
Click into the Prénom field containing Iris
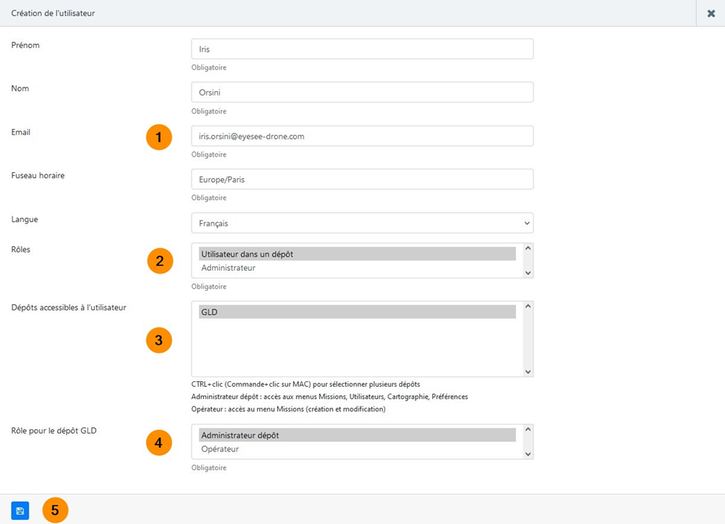[362, 49]
